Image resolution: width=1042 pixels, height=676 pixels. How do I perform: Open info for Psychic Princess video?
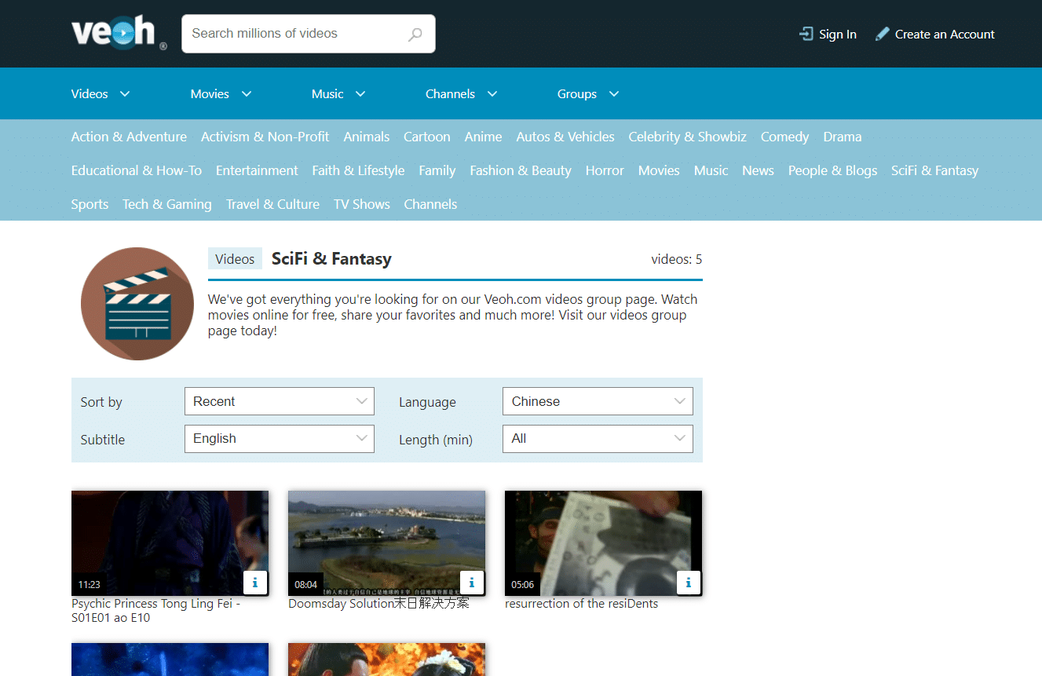click(x=254, y=583)
